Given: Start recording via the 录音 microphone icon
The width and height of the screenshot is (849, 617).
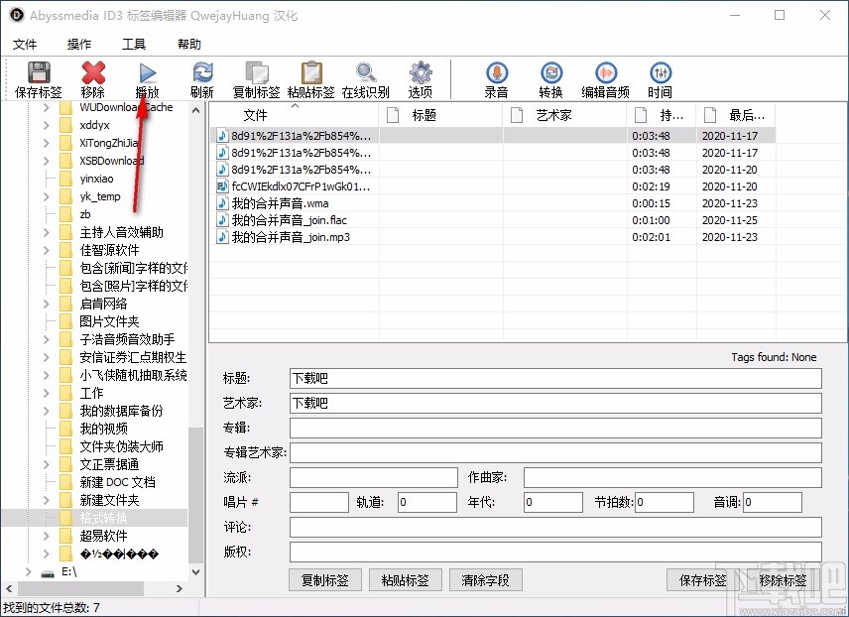Looking at the screenshot, I should coord(496,74).
